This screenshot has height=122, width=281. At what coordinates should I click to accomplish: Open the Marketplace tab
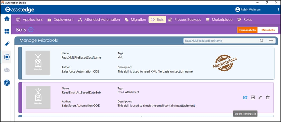point(219,20)
